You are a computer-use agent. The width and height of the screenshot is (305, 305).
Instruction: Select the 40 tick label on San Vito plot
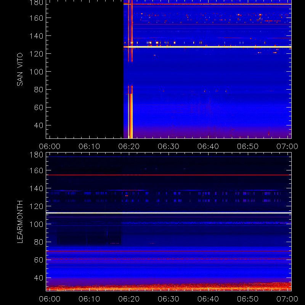(39, 125)
